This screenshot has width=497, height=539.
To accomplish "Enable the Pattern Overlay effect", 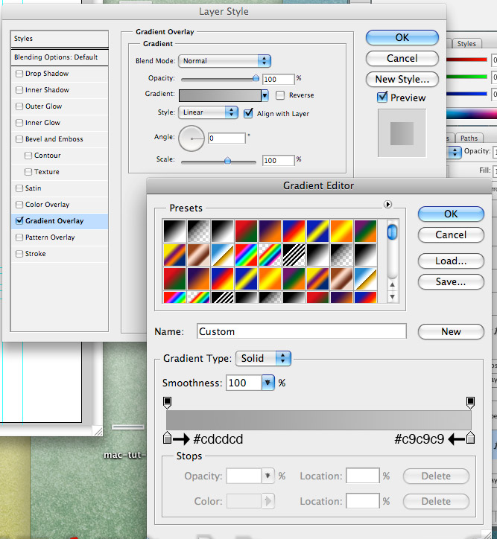I will click(x=19, y=237).
